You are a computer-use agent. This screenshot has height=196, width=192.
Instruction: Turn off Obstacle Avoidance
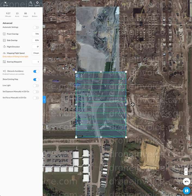point(36,71)
